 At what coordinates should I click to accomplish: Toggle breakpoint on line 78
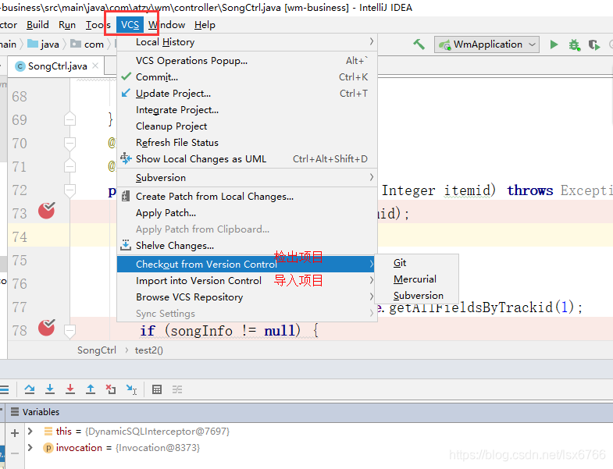(47, 328)
